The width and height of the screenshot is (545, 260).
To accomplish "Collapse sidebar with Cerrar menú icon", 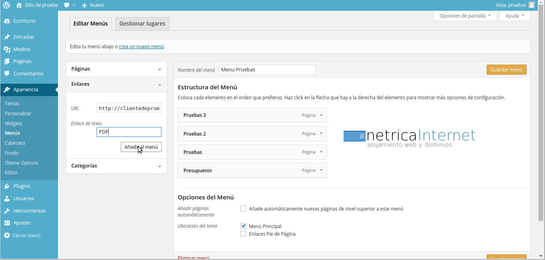I will pyautogui.click(x=7, y=236).
